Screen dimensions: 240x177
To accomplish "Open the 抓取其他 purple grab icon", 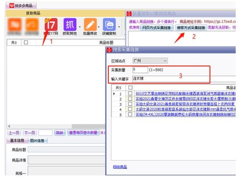I will (x=70, y=25).
